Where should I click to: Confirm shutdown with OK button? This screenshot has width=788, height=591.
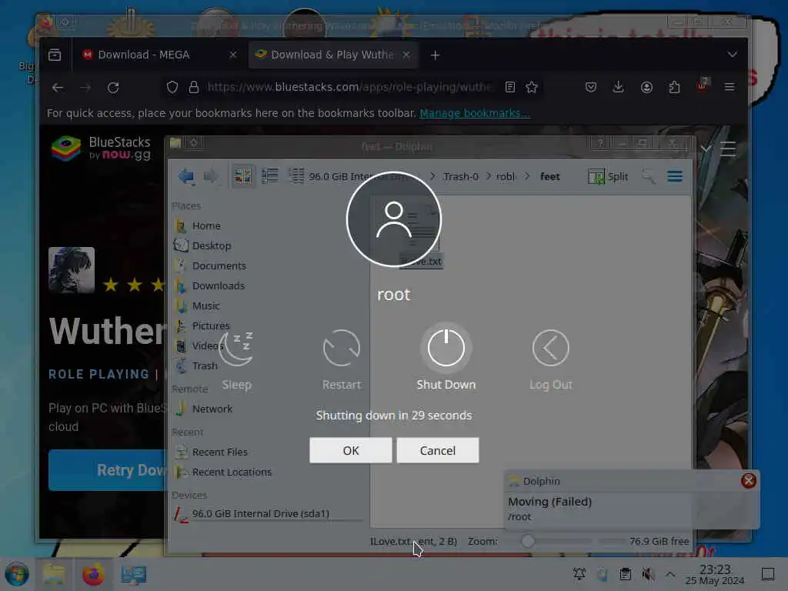(x=351, y=450)
